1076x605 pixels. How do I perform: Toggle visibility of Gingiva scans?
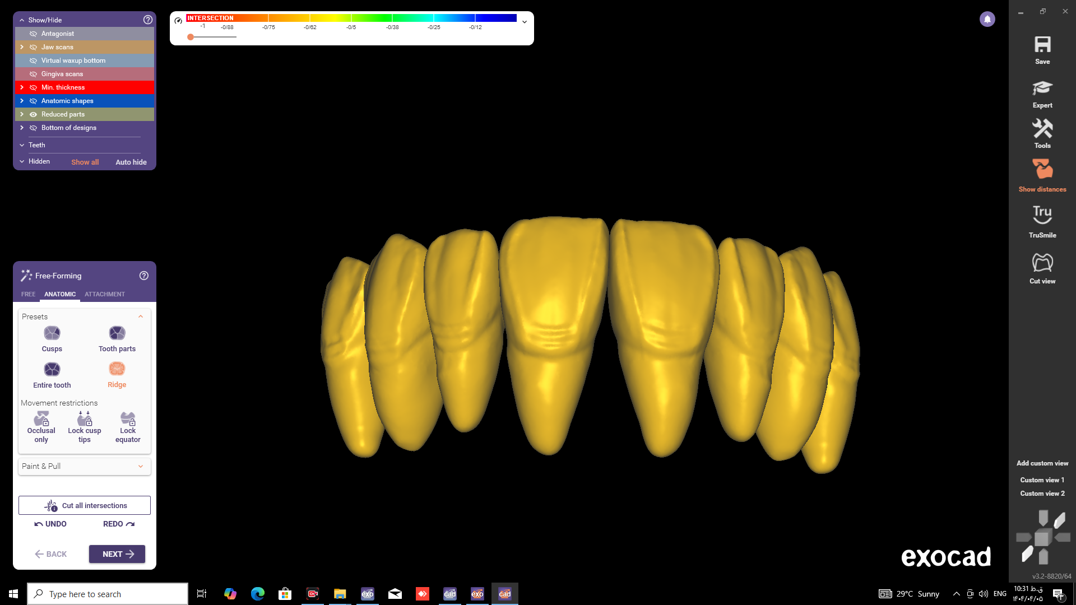(x=33, y=74)
